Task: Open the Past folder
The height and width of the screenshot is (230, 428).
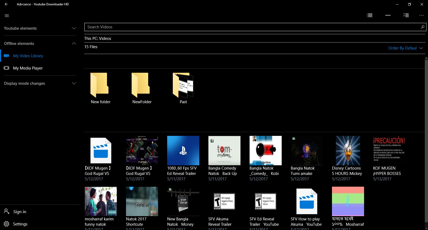Action: [x=183, y=88]
